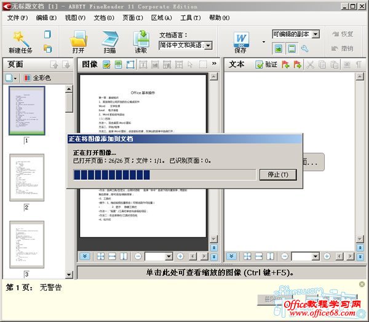Select the draw text area tool
Screen dimensions: 369x322
coord(143,64)
